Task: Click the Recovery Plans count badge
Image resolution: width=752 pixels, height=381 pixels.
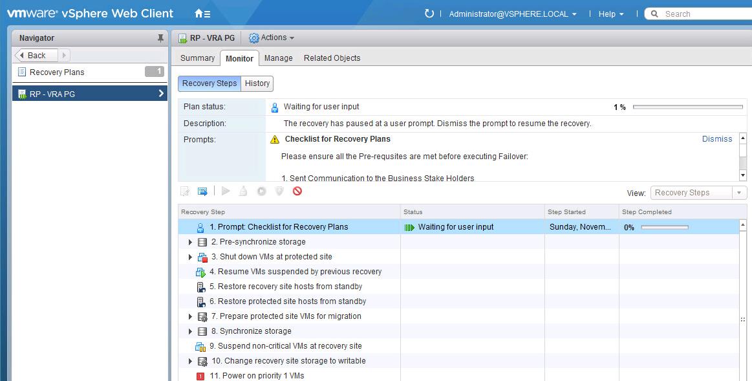Action: tap(155, 72)
